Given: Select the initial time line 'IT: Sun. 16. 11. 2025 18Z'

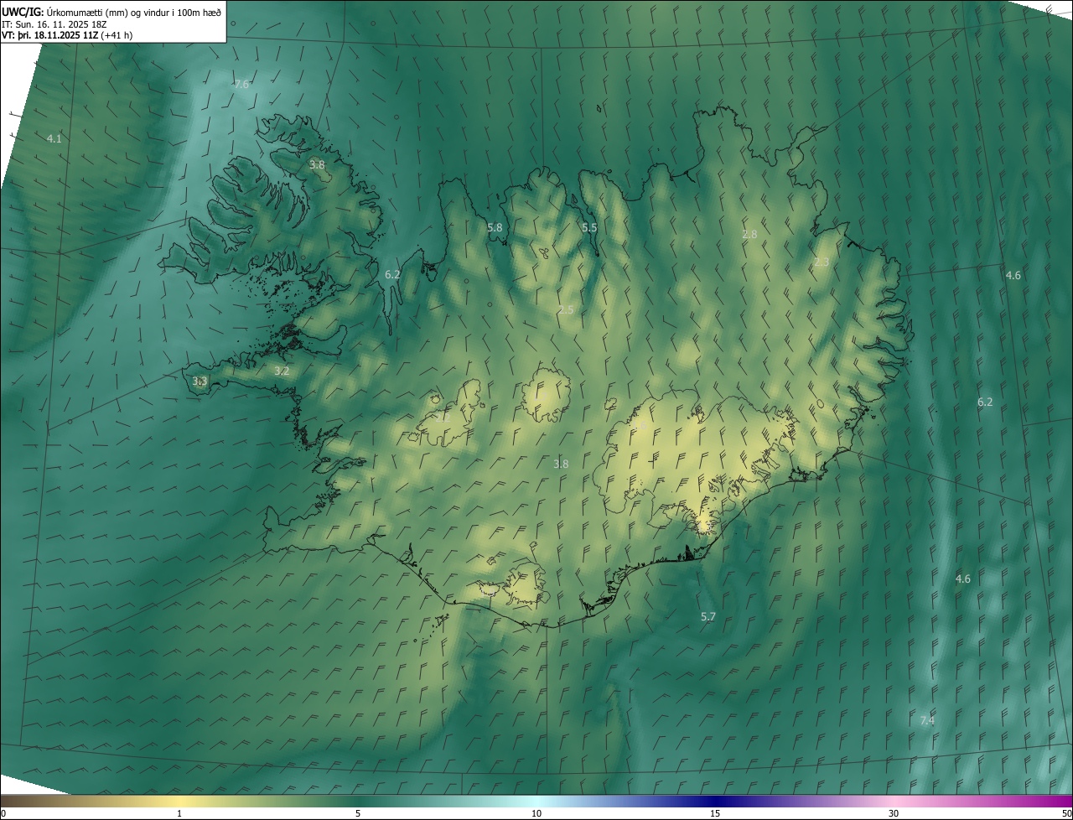Looking at the screenshot, I should 54,24.
